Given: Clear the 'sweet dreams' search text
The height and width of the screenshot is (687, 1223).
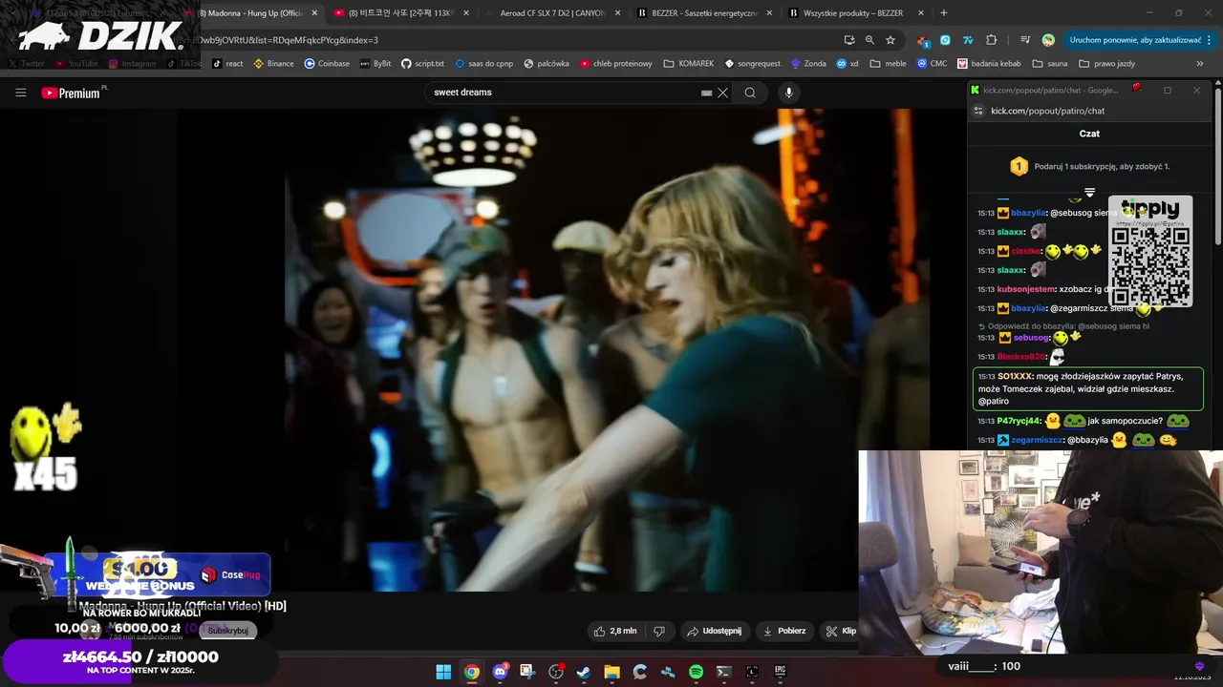Looking at the screenshot, I should (723, 93).
